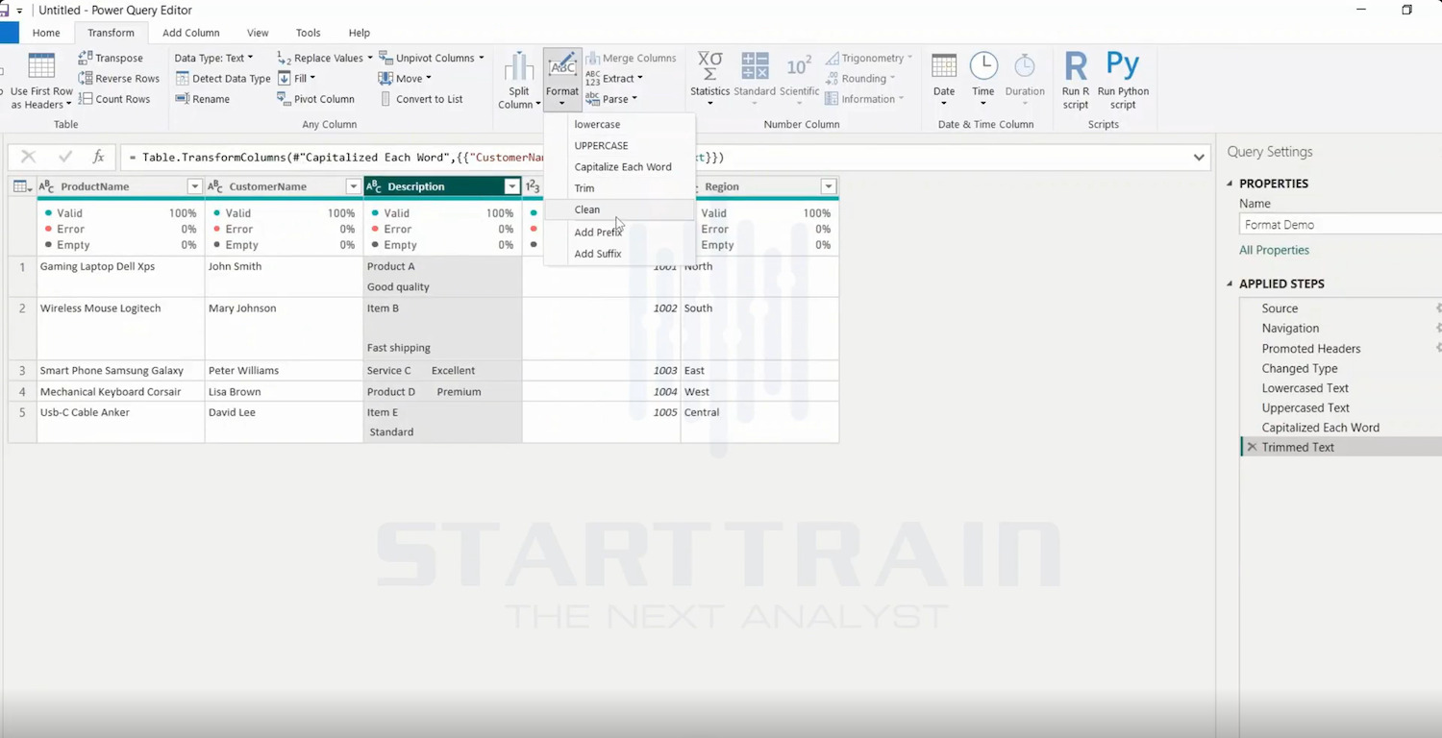Choose Add Suffix from Format menu
Viewport: 1442px width, 738px height.
pyautogui.click(x=619, y=254)
